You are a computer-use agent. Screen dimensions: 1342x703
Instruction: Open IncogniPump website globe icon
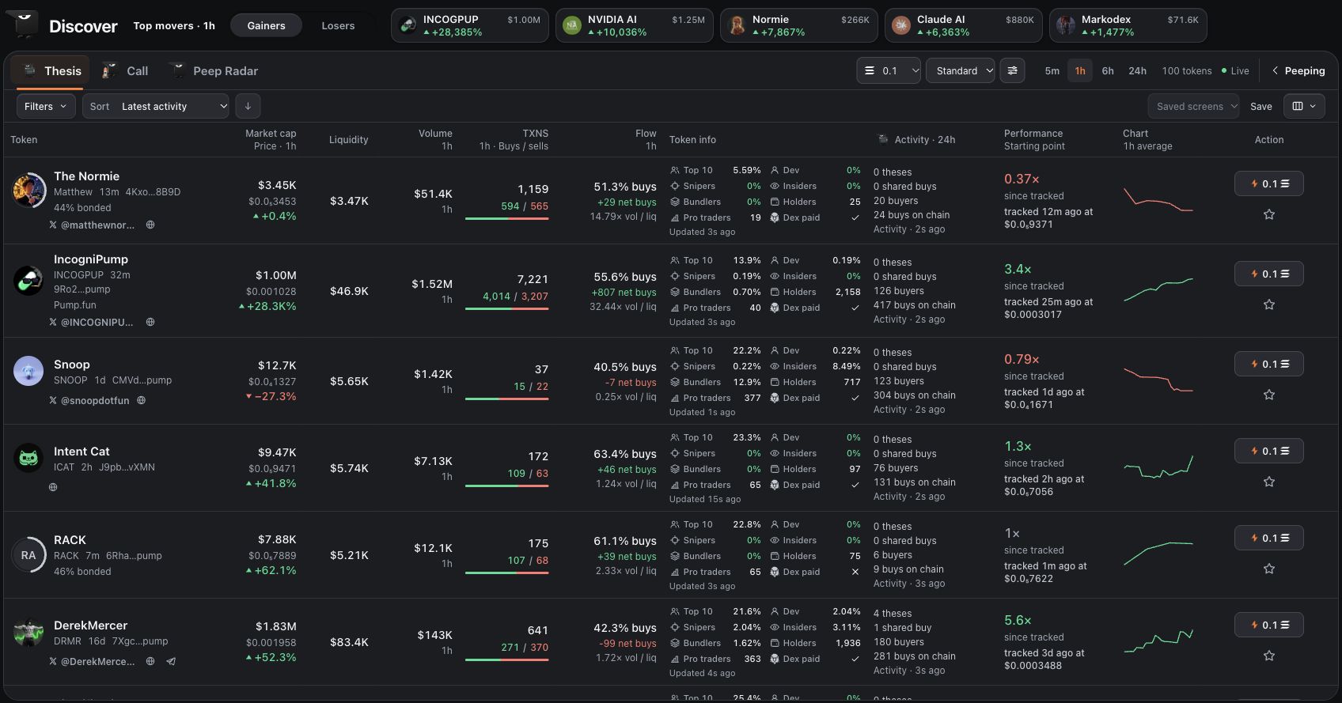click(150, 322)
